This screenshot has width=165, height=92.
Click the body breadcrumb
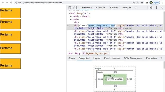pyautogui.click(x=78, y=53)
